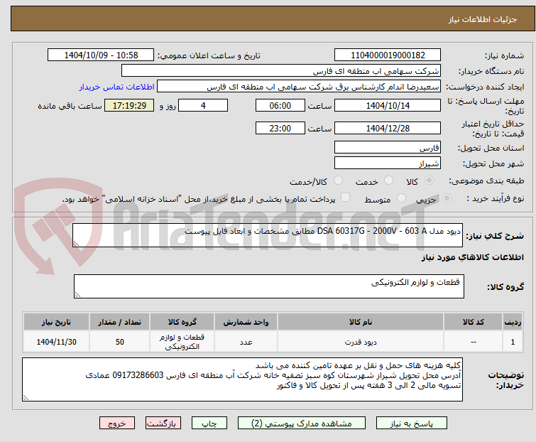Click the اطلاعات کالاهای مورد نیاز heading
536x442 pixels.
(472, 257)
